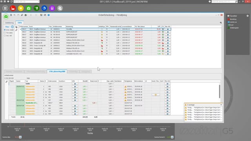Open the Artikelregister favorite link
The height and width of the screenshot is (141, 251).
[234, 28]
